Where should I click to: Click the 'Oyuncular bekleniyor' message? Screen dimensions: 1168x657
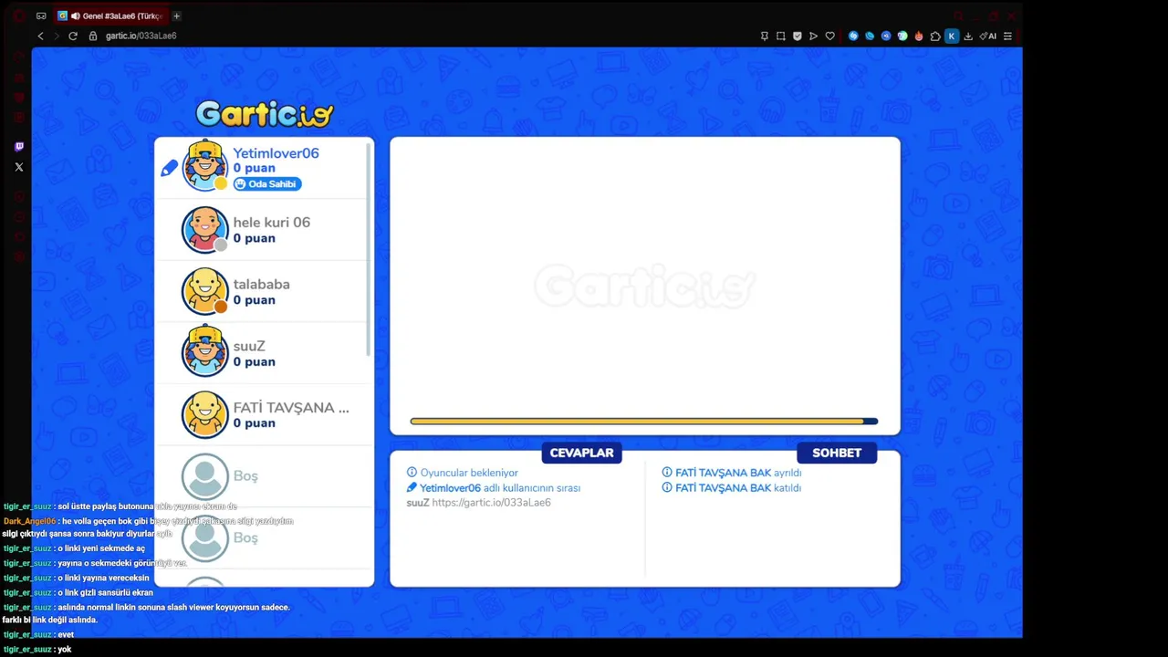(469, 473)
